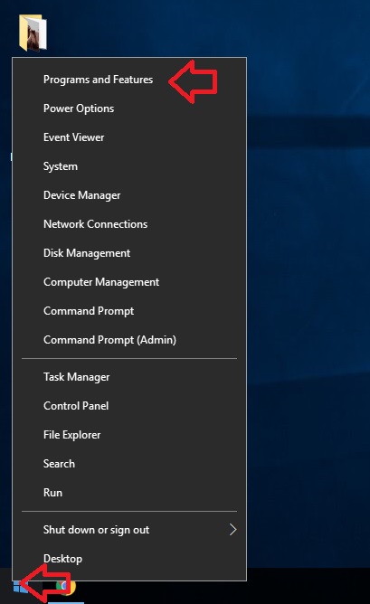Viewport: 370px width, 604px height.
Task: Open Chrome from the taskbar
Action: pos(66,587)
